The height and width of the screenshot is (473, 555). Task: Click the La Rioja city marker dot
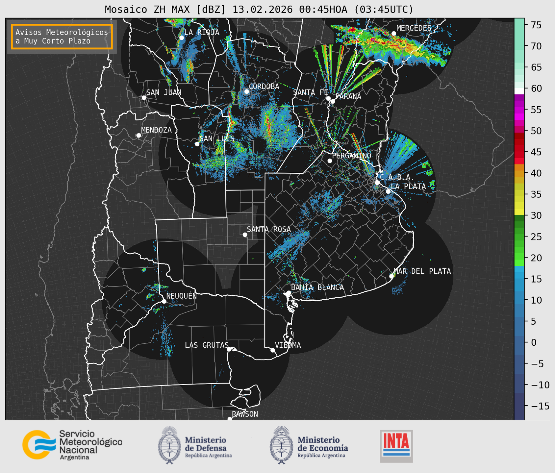click(x=182, y=38)
